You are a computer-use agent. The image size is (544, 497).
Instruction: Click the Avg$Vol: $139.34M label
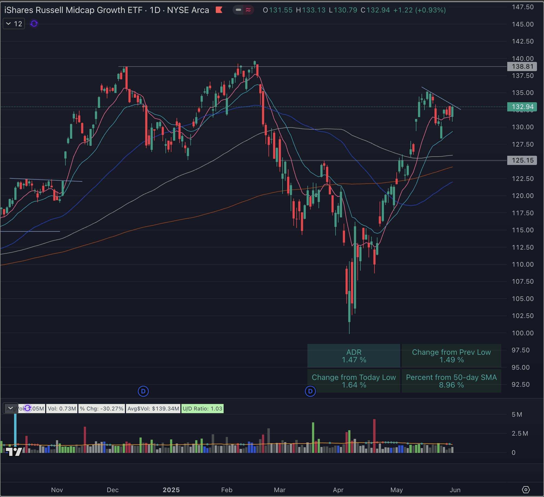pyautogui.click(x=153, y=409)
